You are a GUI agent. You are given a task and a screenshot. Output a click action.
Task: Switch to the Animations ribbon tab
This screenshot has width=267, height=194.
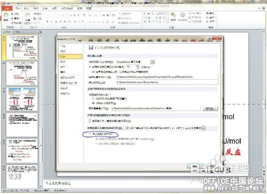[54, 9]
